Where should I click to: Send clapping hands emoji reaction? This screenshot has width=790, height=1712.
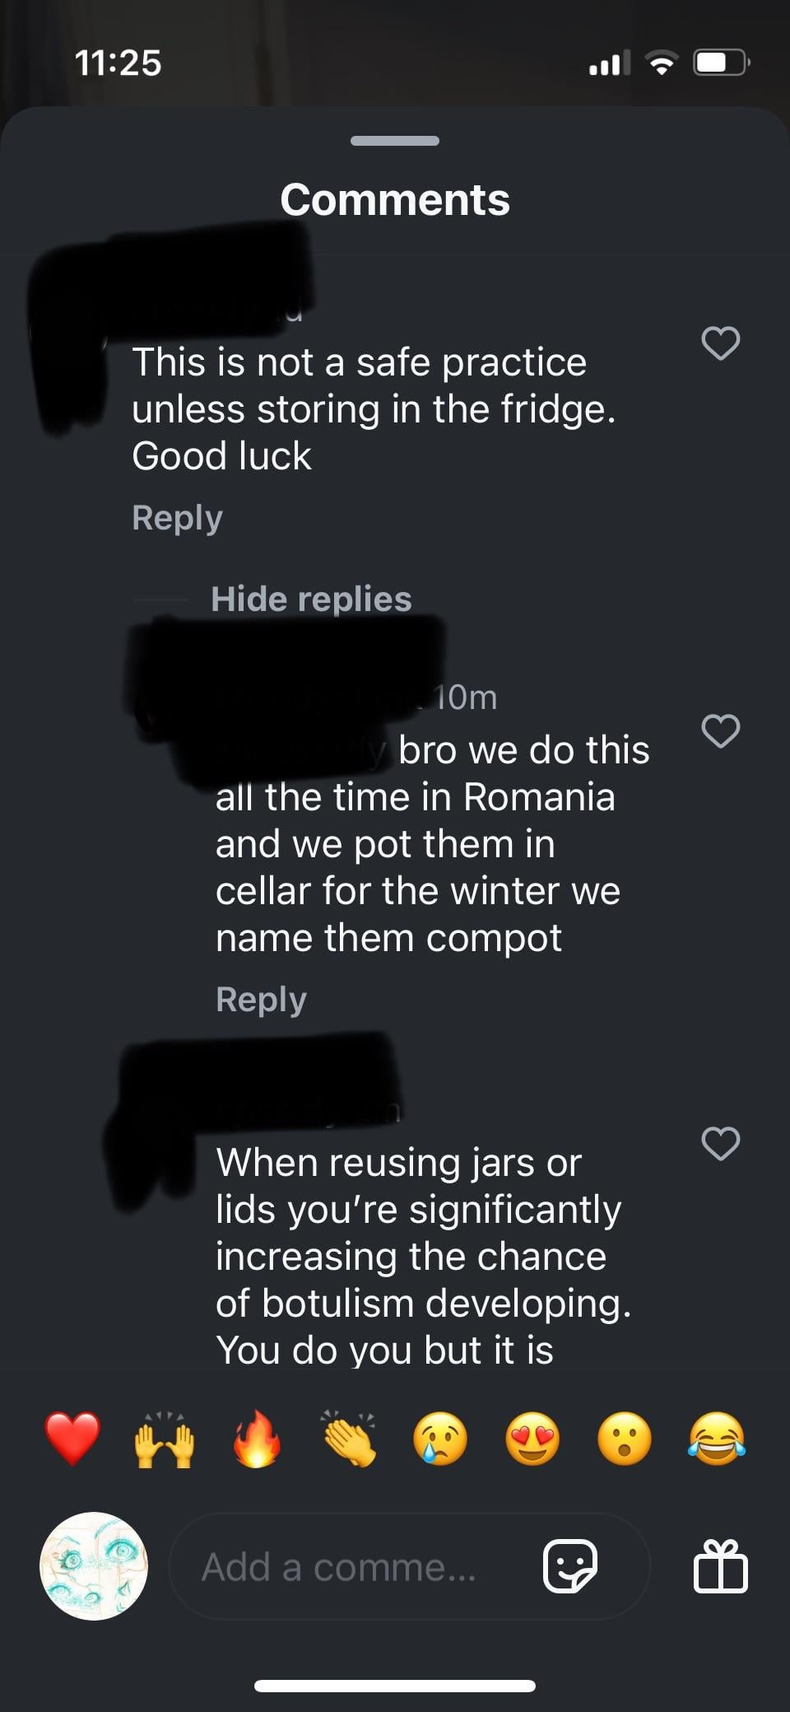349,1439
